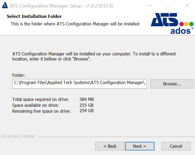Click the green dot in ados logo
The height and width of the screenshot is (155, 195).
(x=191, y=24)
